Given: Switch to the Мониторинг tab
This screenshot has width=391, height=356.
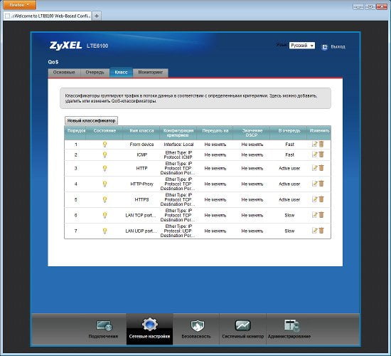Looking at the screenshot, I should [x=151, y=73].
